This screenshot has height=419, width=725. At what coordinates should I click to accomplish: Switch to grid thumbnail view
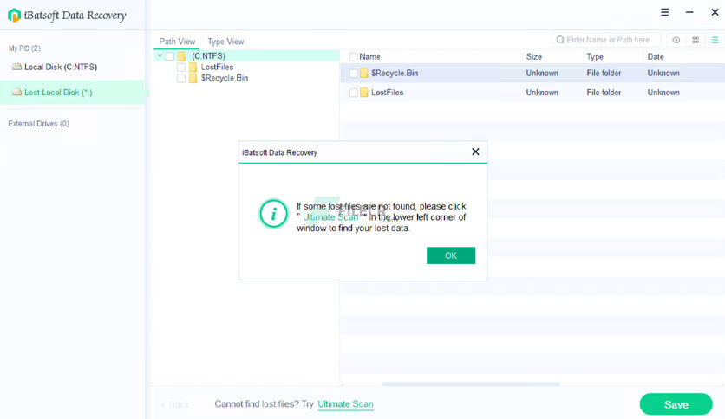pos(696,40)
